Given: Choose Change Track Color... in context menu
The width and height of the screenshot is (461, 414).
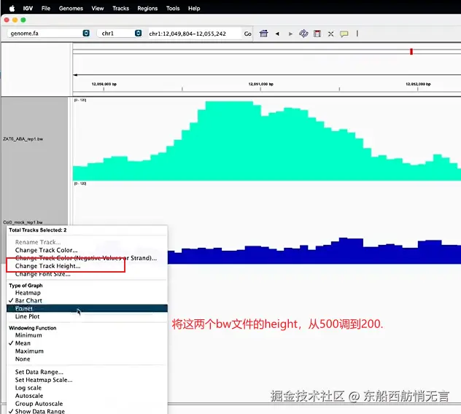Looking at the screenshot, I should 46,250.
